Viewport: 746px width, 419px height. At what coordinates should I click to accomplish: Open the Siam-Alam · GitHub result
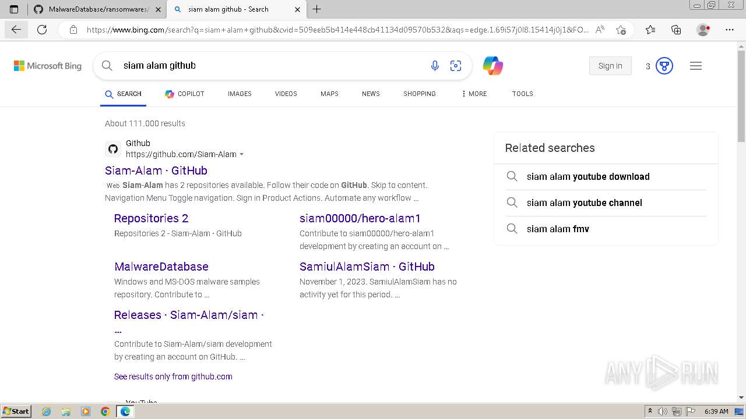[x=156, y=171]
